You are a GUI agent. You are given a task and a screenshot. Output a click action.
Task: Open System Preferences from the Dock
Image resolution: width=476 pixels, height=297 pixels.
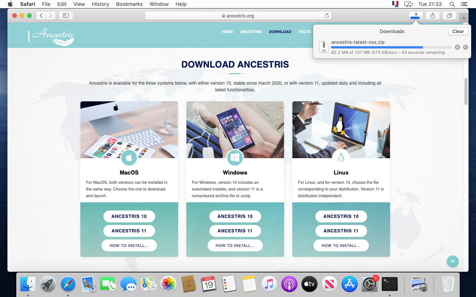(369, 284)
